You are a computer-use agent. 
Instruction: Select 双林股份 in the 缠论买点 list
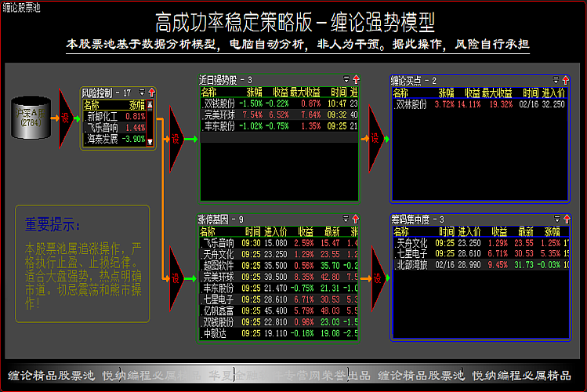pos(411,103)
